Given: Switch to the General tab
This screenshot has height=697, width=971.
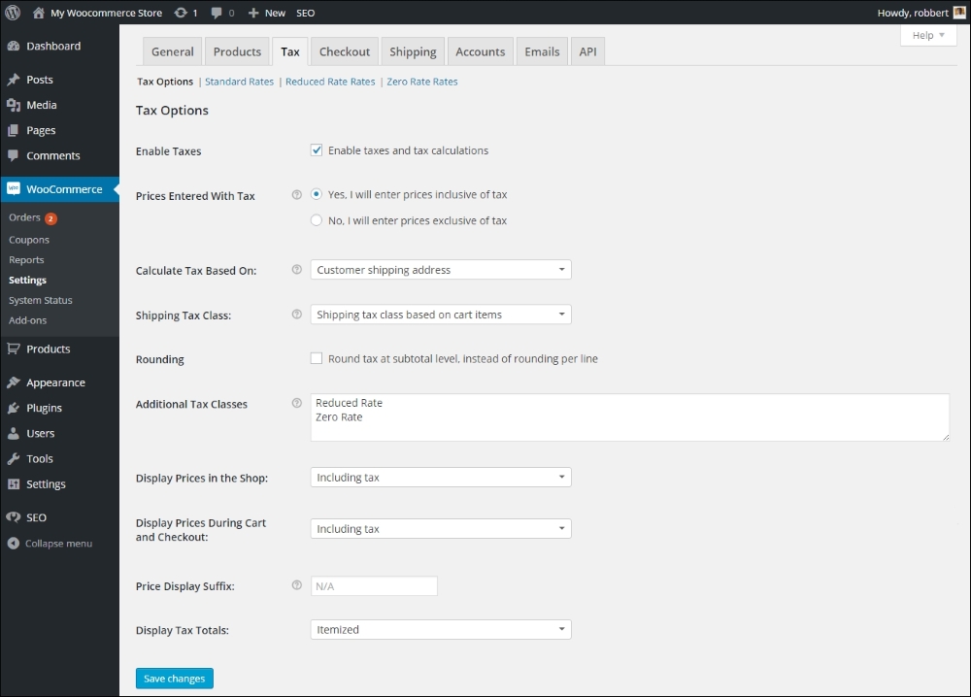Looking at the screenshot, I should (x=172, y=51).
